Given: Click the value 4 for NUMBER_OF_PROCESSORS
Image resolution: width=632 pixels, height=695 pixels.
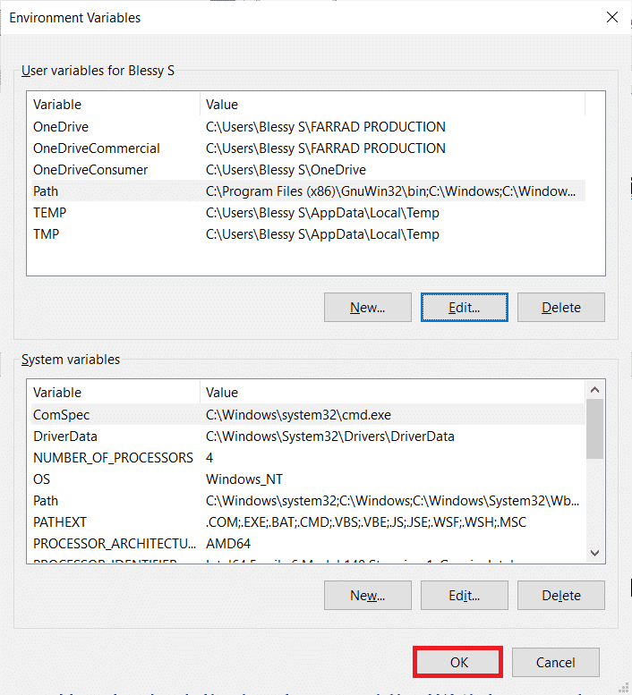Looking at the screenshot, I should (x=209, y=457).
